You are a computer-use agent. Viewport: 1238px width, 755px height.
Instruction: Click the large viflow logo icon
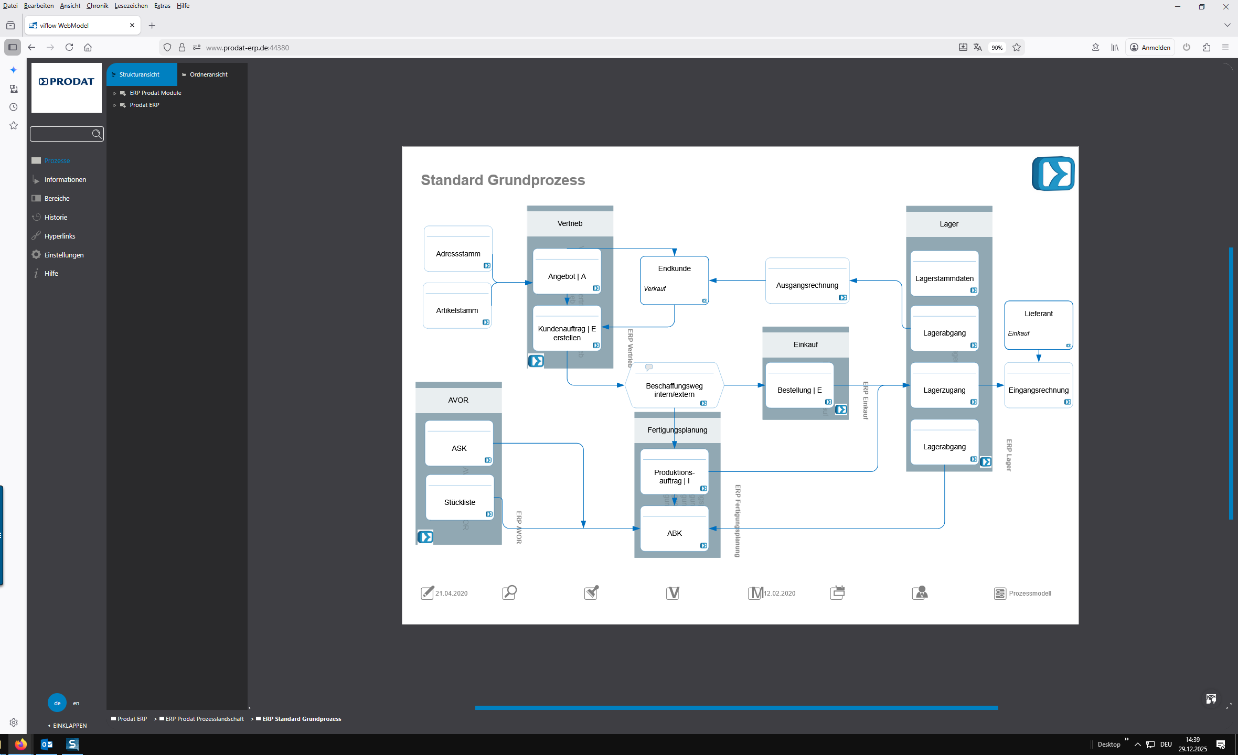[1053, 174]
